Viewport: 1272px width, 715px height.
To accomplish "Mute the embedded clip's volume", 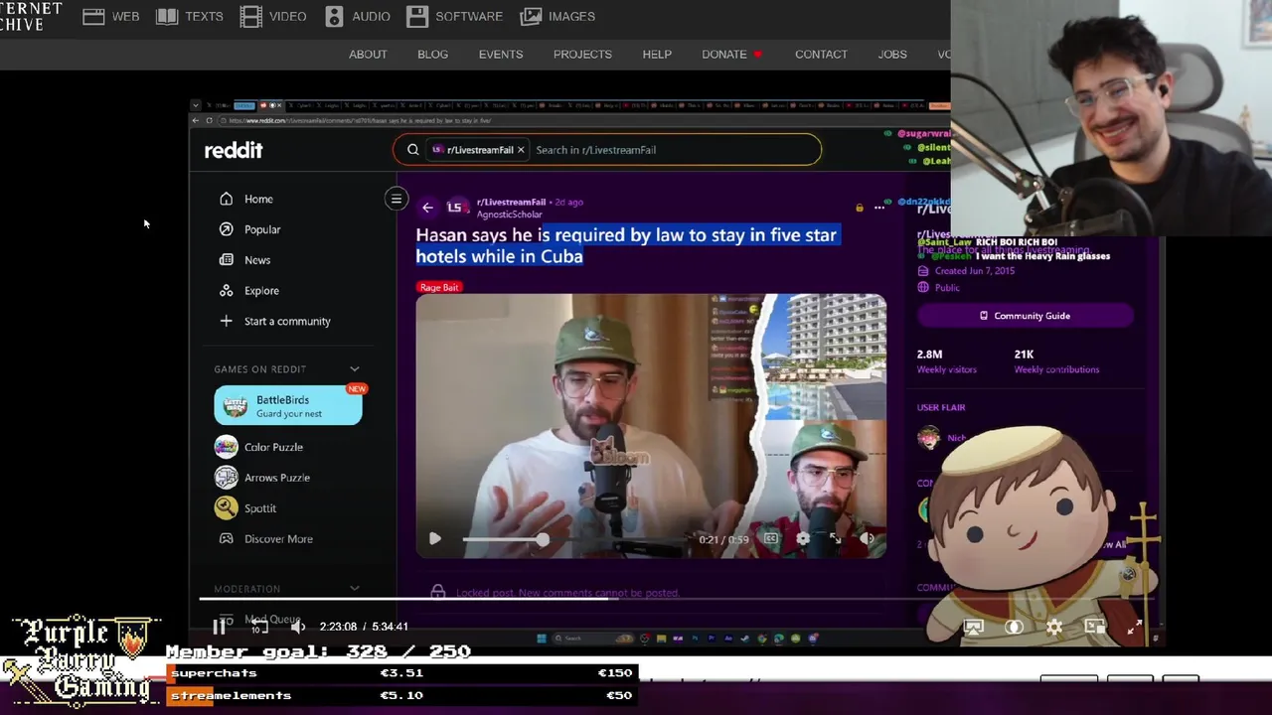I will (867, 539).
